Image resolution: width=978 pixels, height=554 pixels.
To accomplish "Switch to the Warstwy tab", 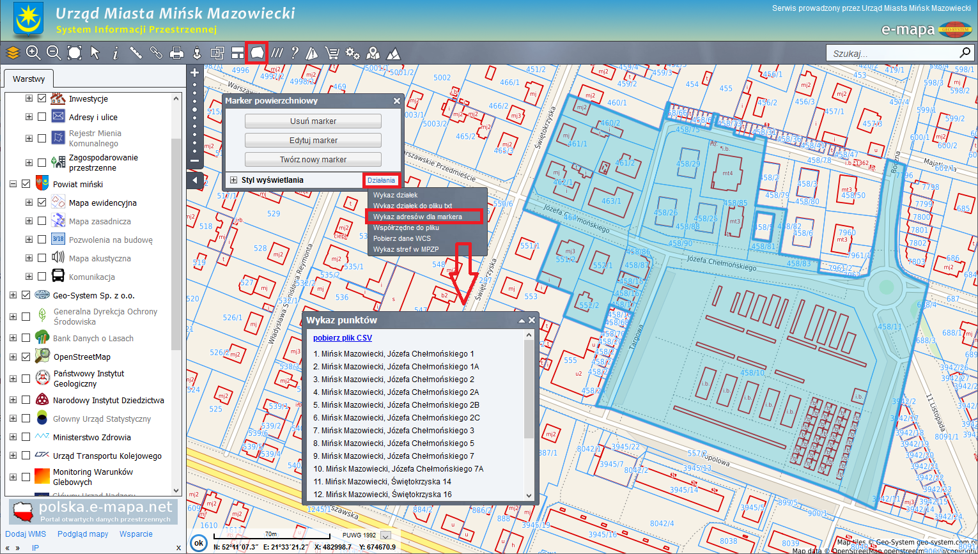I will (29, 79).
